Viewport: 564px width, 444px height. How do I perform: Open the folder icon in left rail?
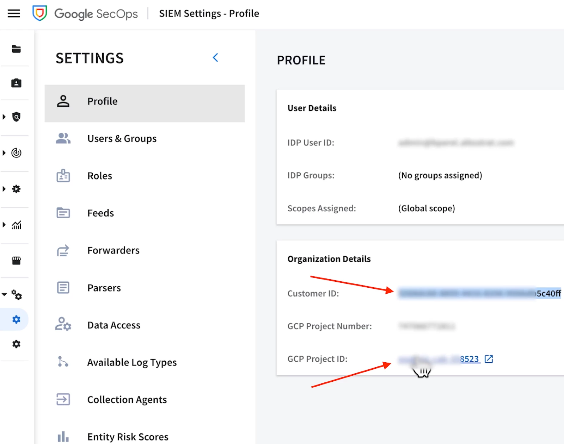[x=16, y=49]
